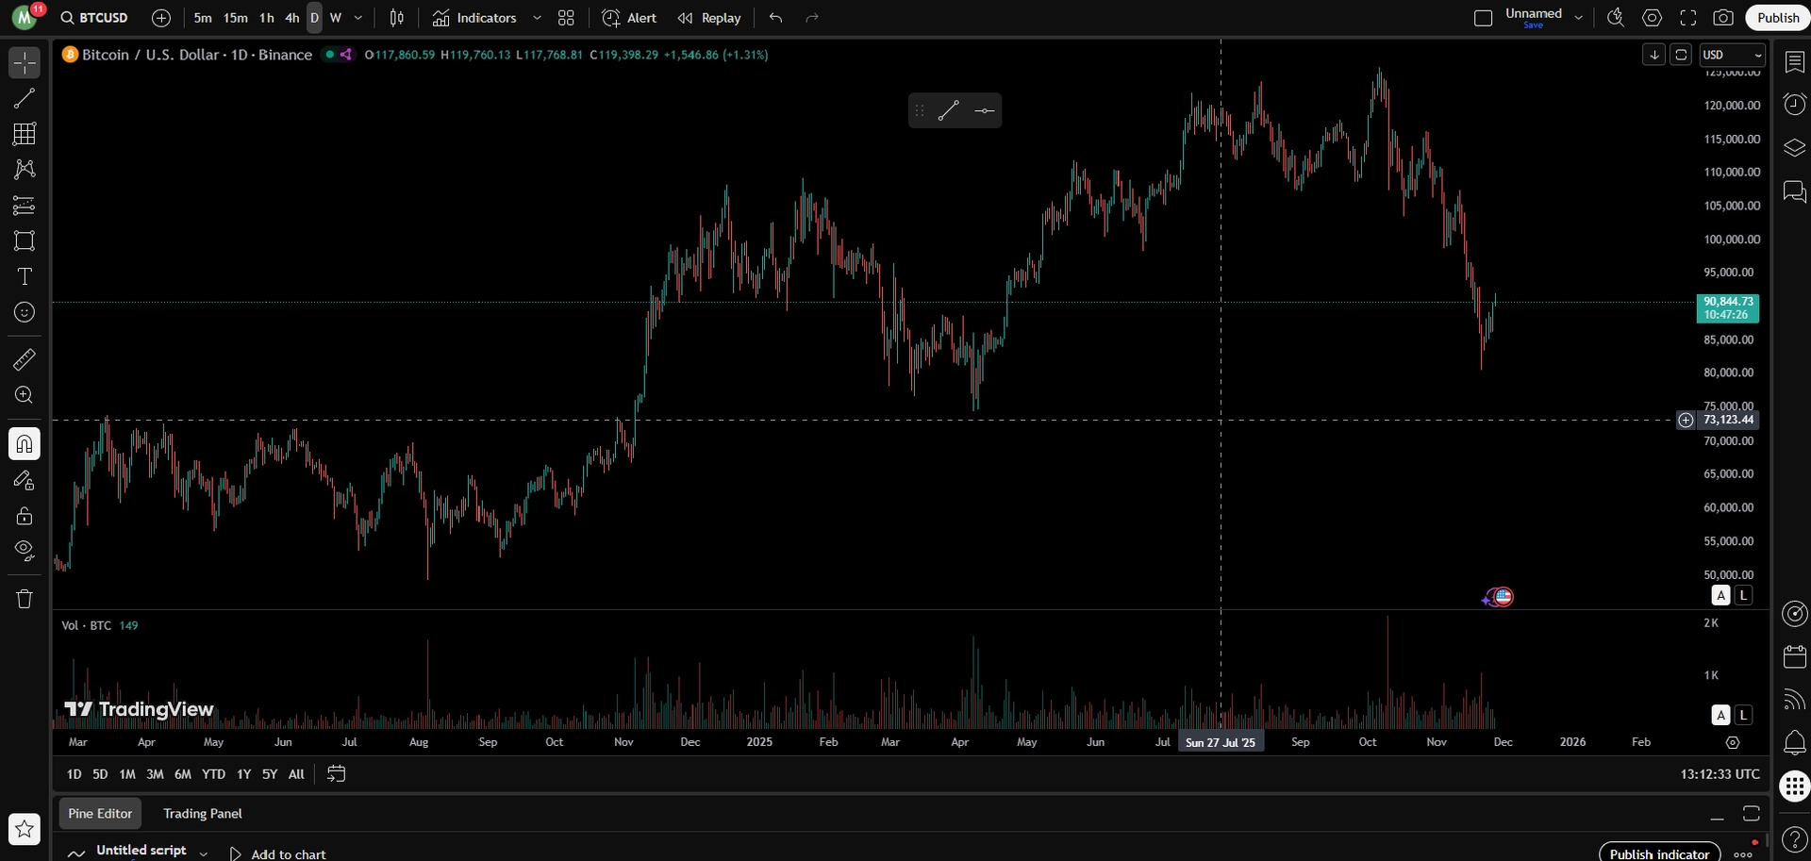1811x861 pixels.
Task: Open the watchlist and details panel
Action: 1795,62
